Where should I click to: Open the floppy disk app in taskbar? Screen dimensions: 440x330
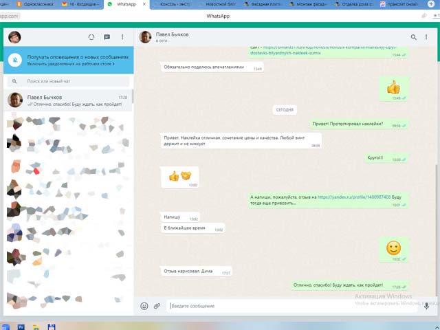tap(52, 327)
